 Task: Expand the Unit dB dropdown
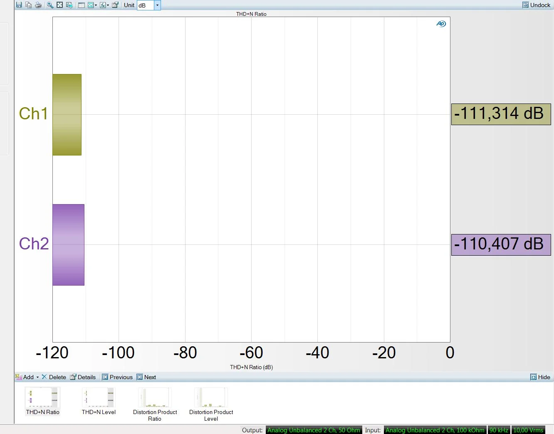pyautogui.click(x=157, y=5)
